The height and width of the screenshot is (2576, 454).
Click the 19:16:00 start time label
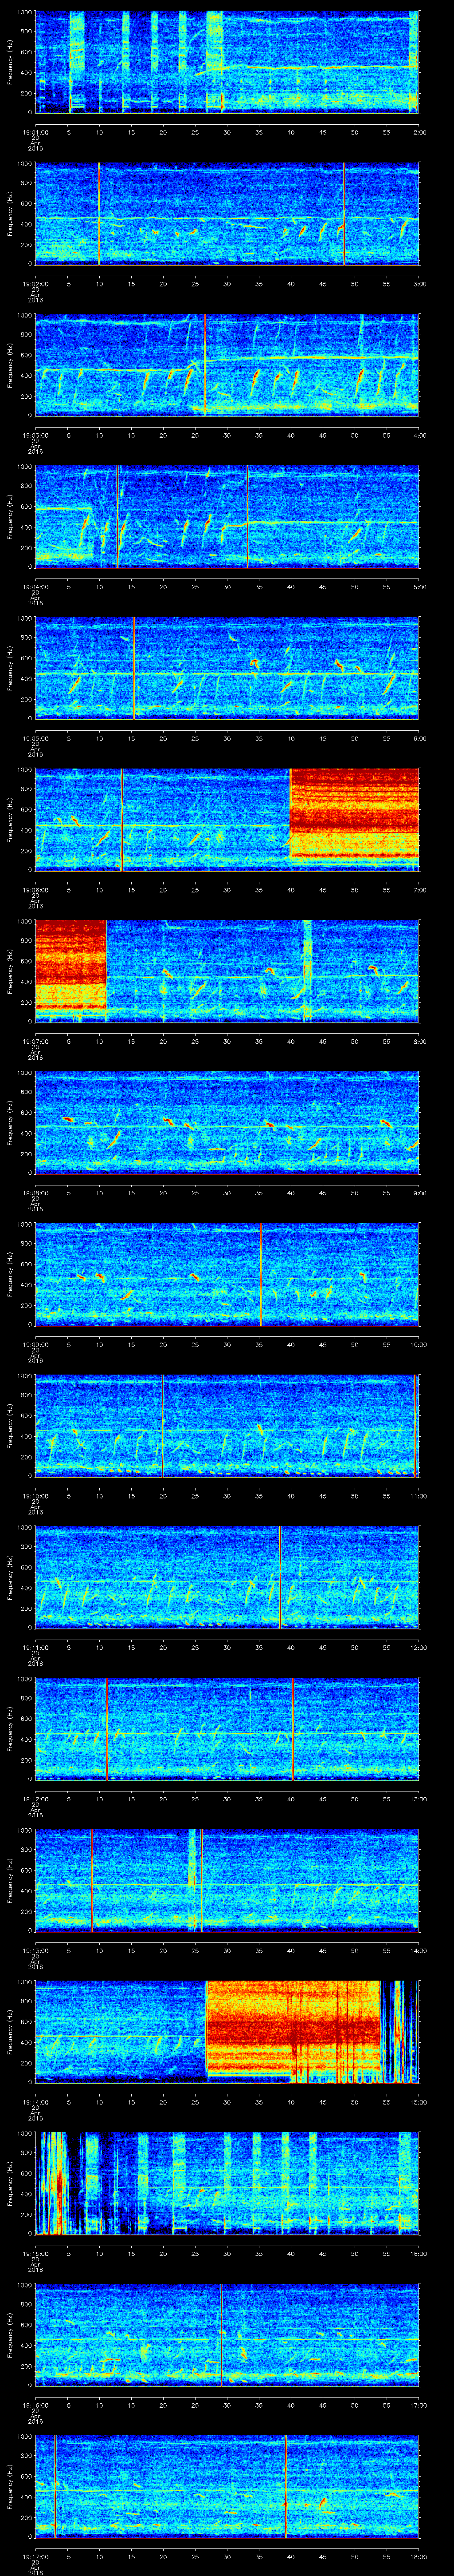(x=35, y=2404)
